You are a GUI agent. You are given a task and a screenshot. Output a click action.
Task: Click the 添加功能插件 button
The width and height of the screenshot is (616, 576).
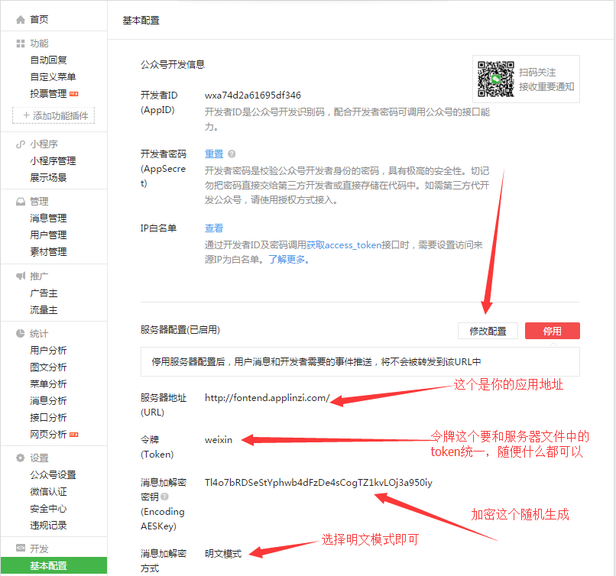pos(53,115)
